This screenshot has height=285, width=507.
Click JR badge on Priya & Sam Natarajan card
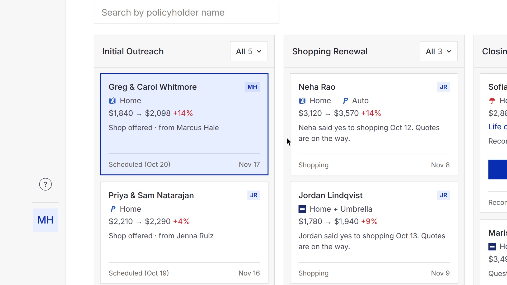point(253,195)
